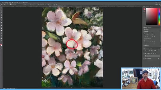Filter layers by pixel layers icon
Image resolution: width=161 pixels, height=90 pixels.
click(150, 50)
